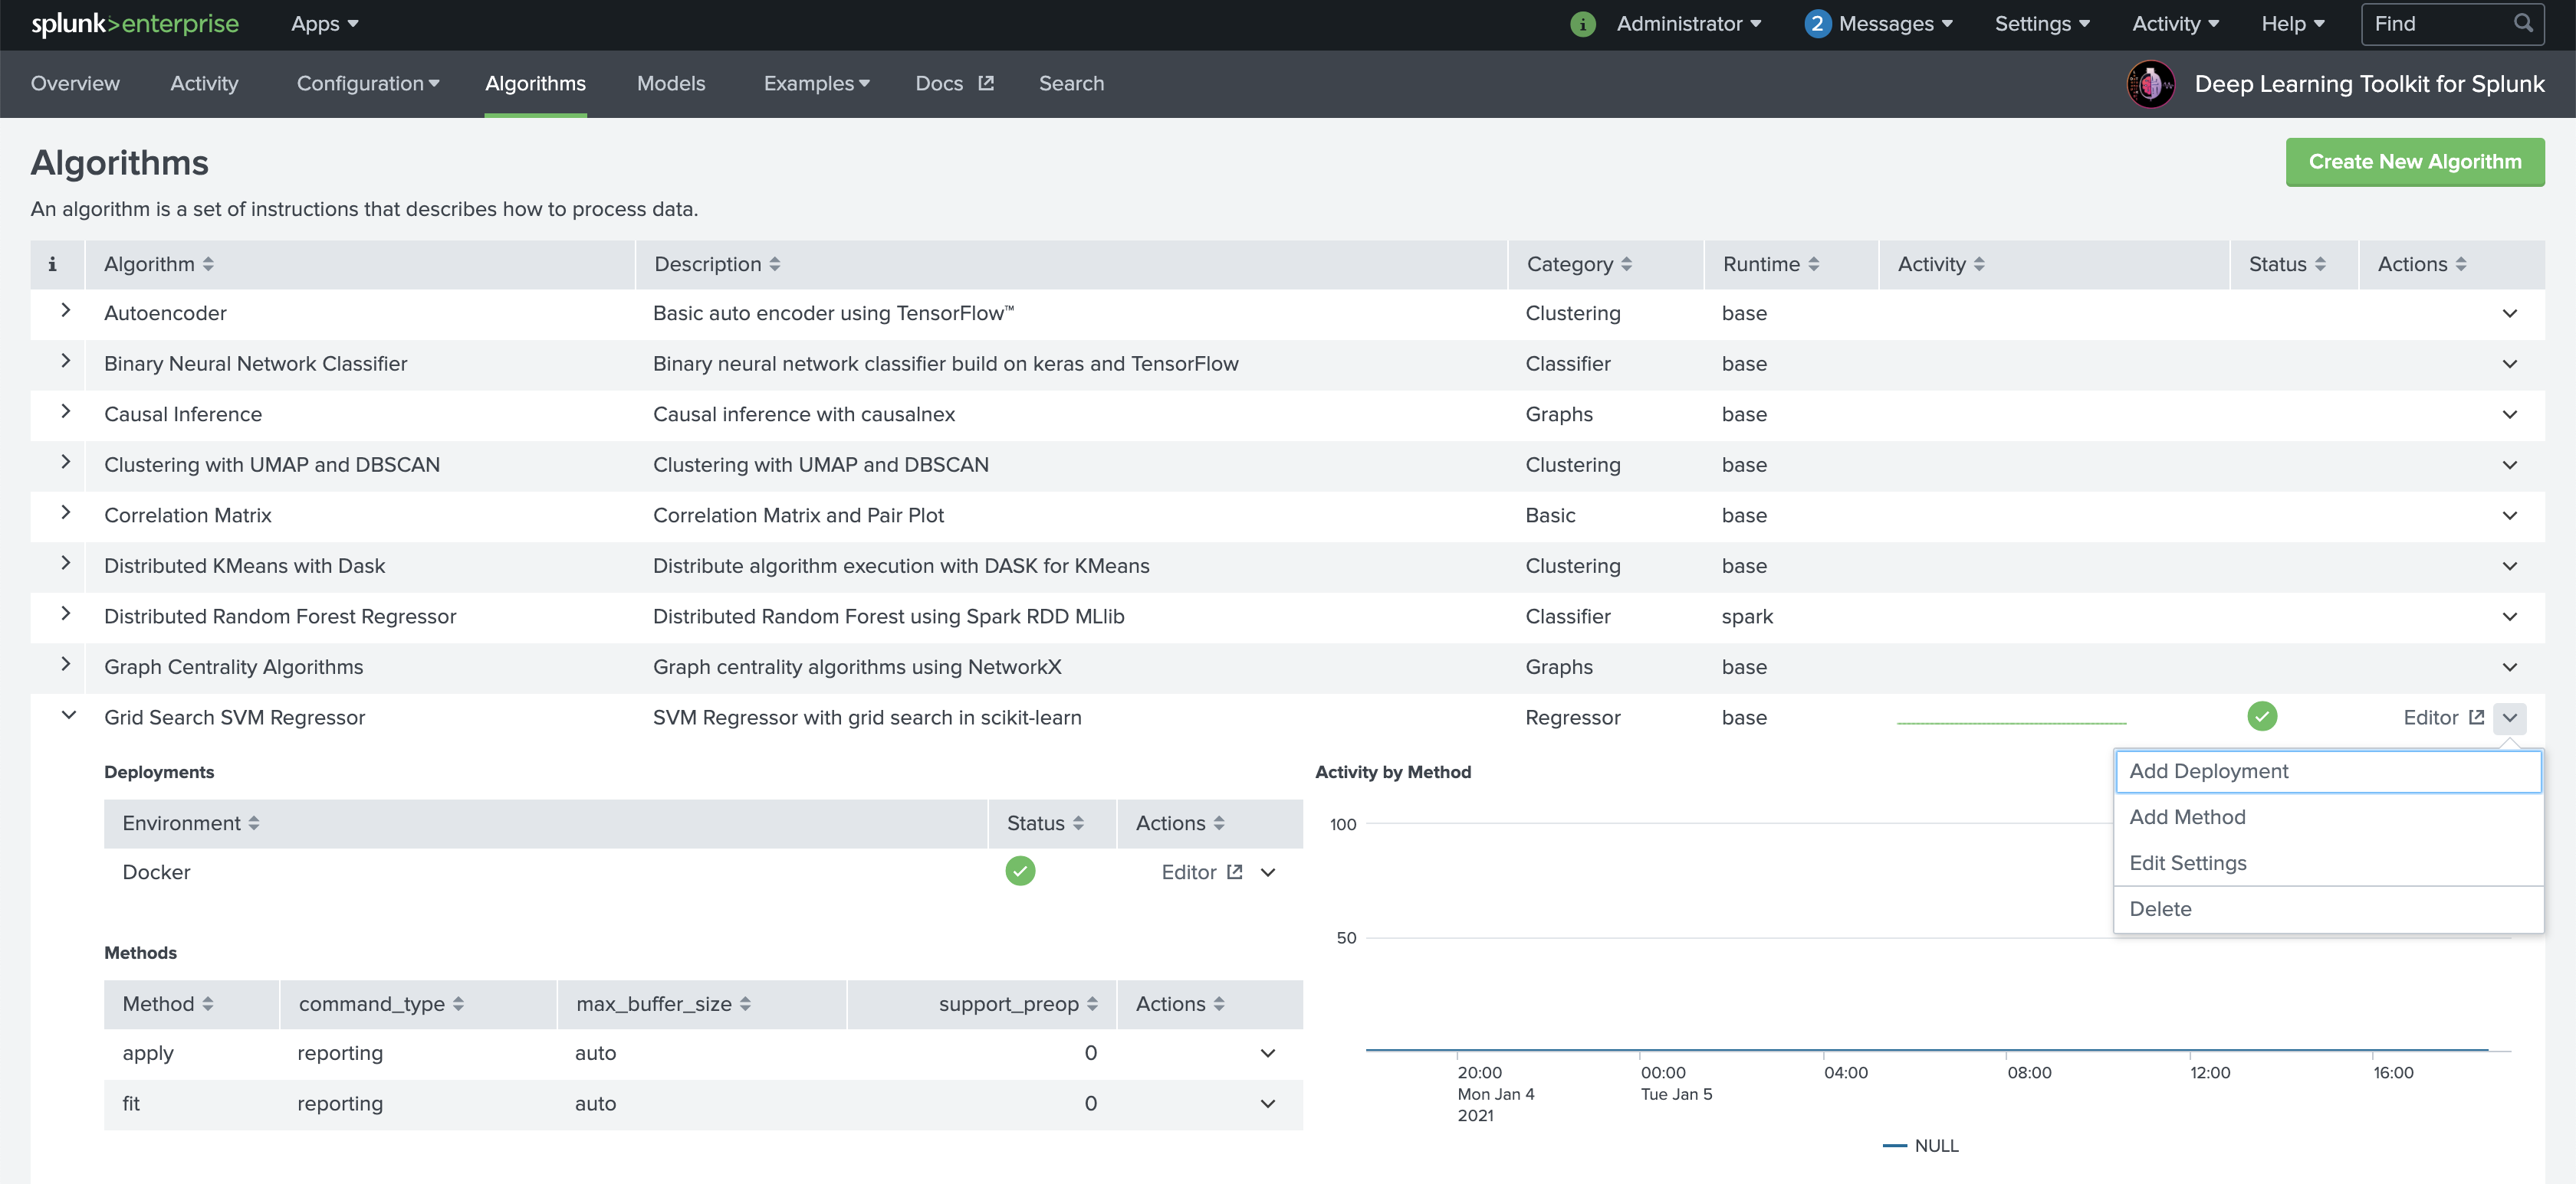Click the green status check for Grid Search SVM Regressor

pyautogui.click(x=2261, y=715)
